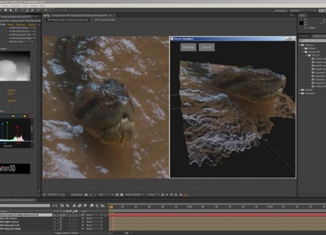Click the timeline zoom slider
The image size is (326, 235).
tap(118, 233)
